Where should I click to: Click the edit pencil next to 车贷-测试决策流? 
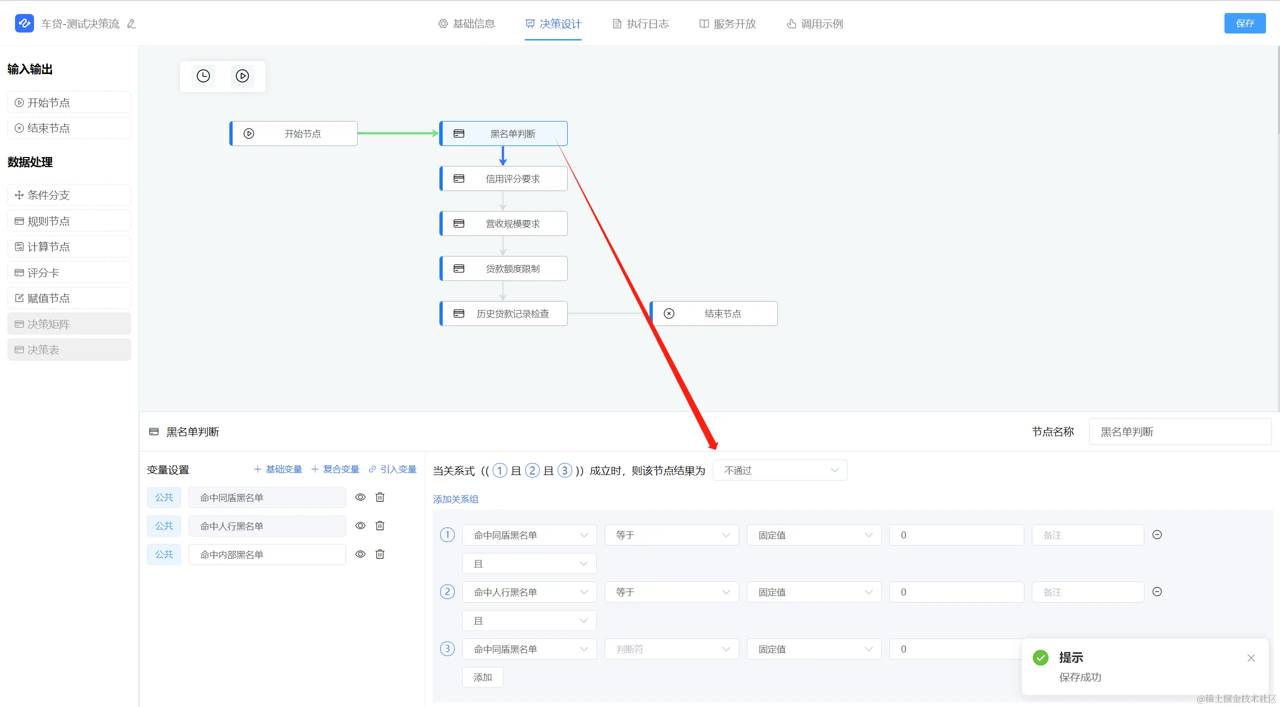(x=132, y=24)
